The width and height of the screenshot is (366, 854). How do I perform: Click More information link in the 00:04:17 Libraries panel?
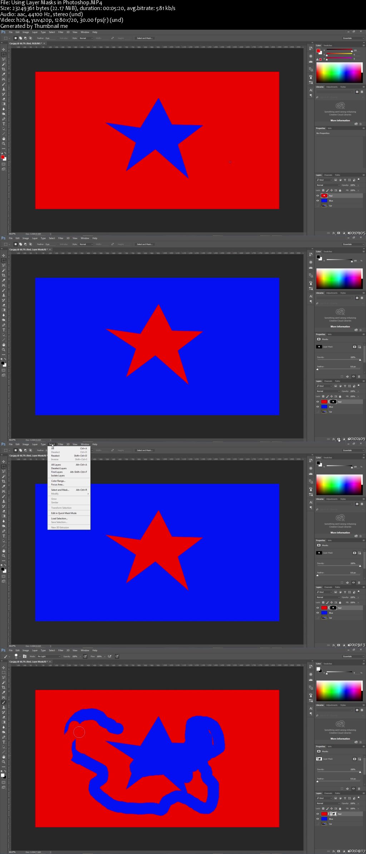pyautogui.click(x=340, y=738)
